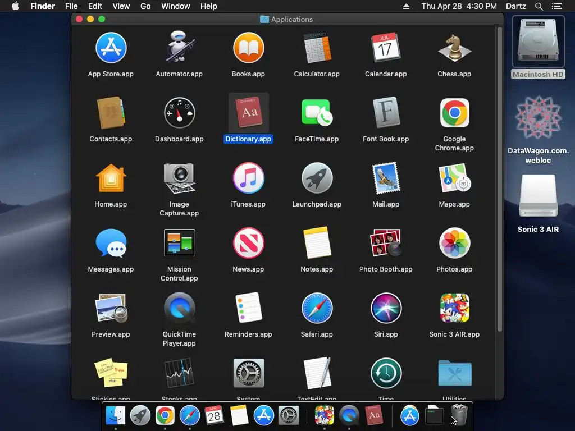This screenshot has width=575, height=431.
Task: Select the Messages.app icon
Action: [111, 243]
